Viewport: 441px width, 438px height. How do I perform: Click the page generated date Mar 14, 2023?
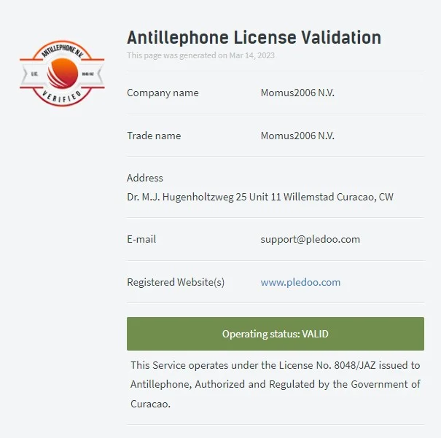pos(251,55)
